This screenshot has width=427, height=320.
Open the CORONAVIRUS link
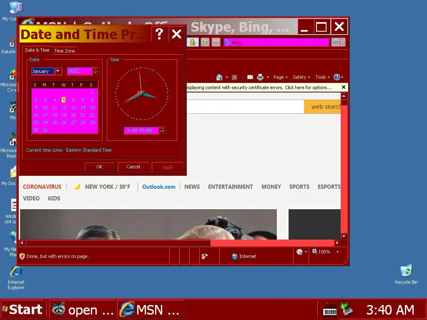[x=42, y=187]
